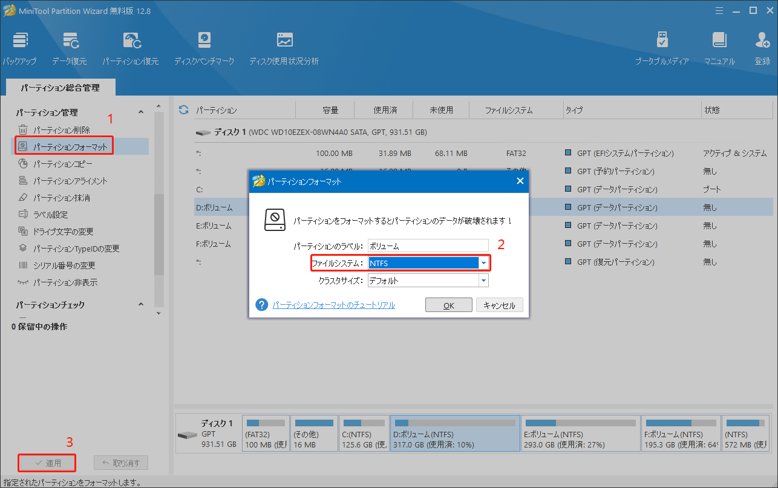Sort by ファイルシステム column header
The width and height of the screenshot is (778, 488).
pyautogui.click(x=516, y=110)
